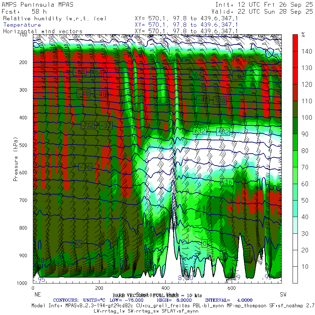The width and height of the screenshot is (315, 315).
Task: Click the 'CONTOURS: UNITS=°C' legend text
Action: (79, 300)
